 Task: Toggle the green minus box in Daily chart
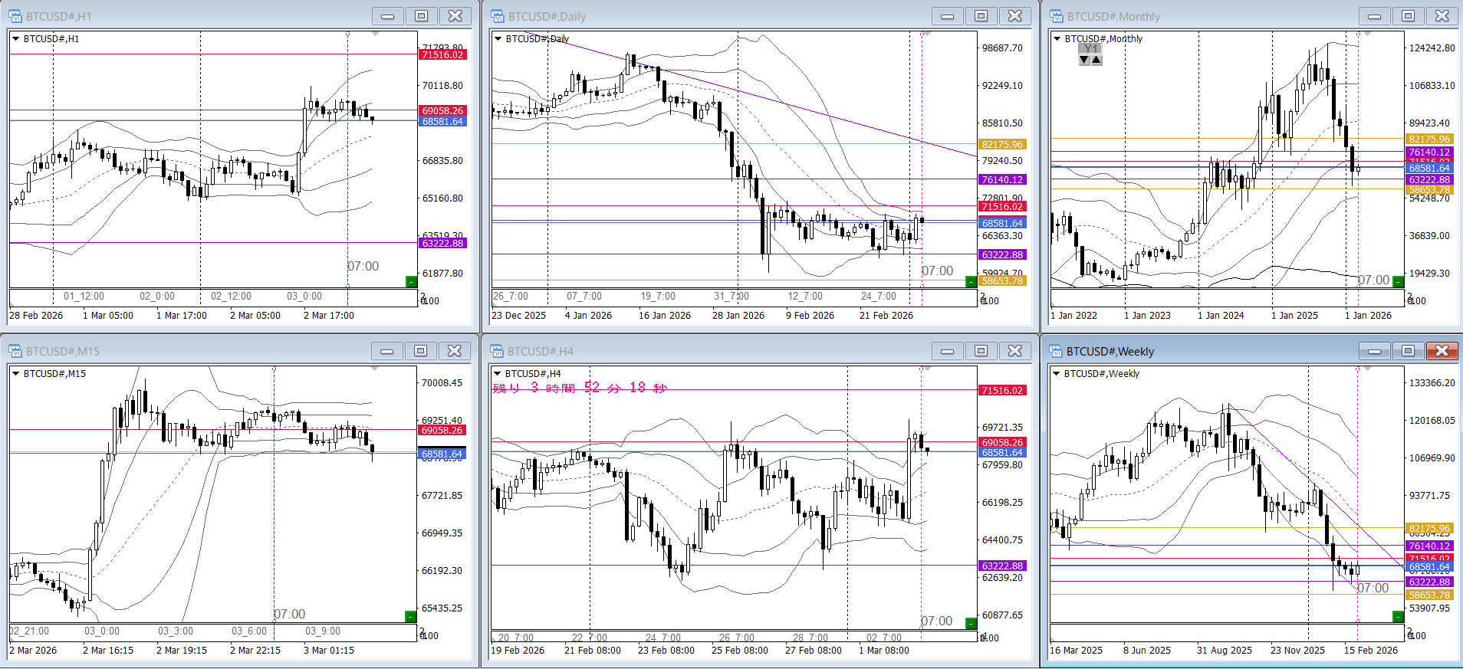click(971, 282)
